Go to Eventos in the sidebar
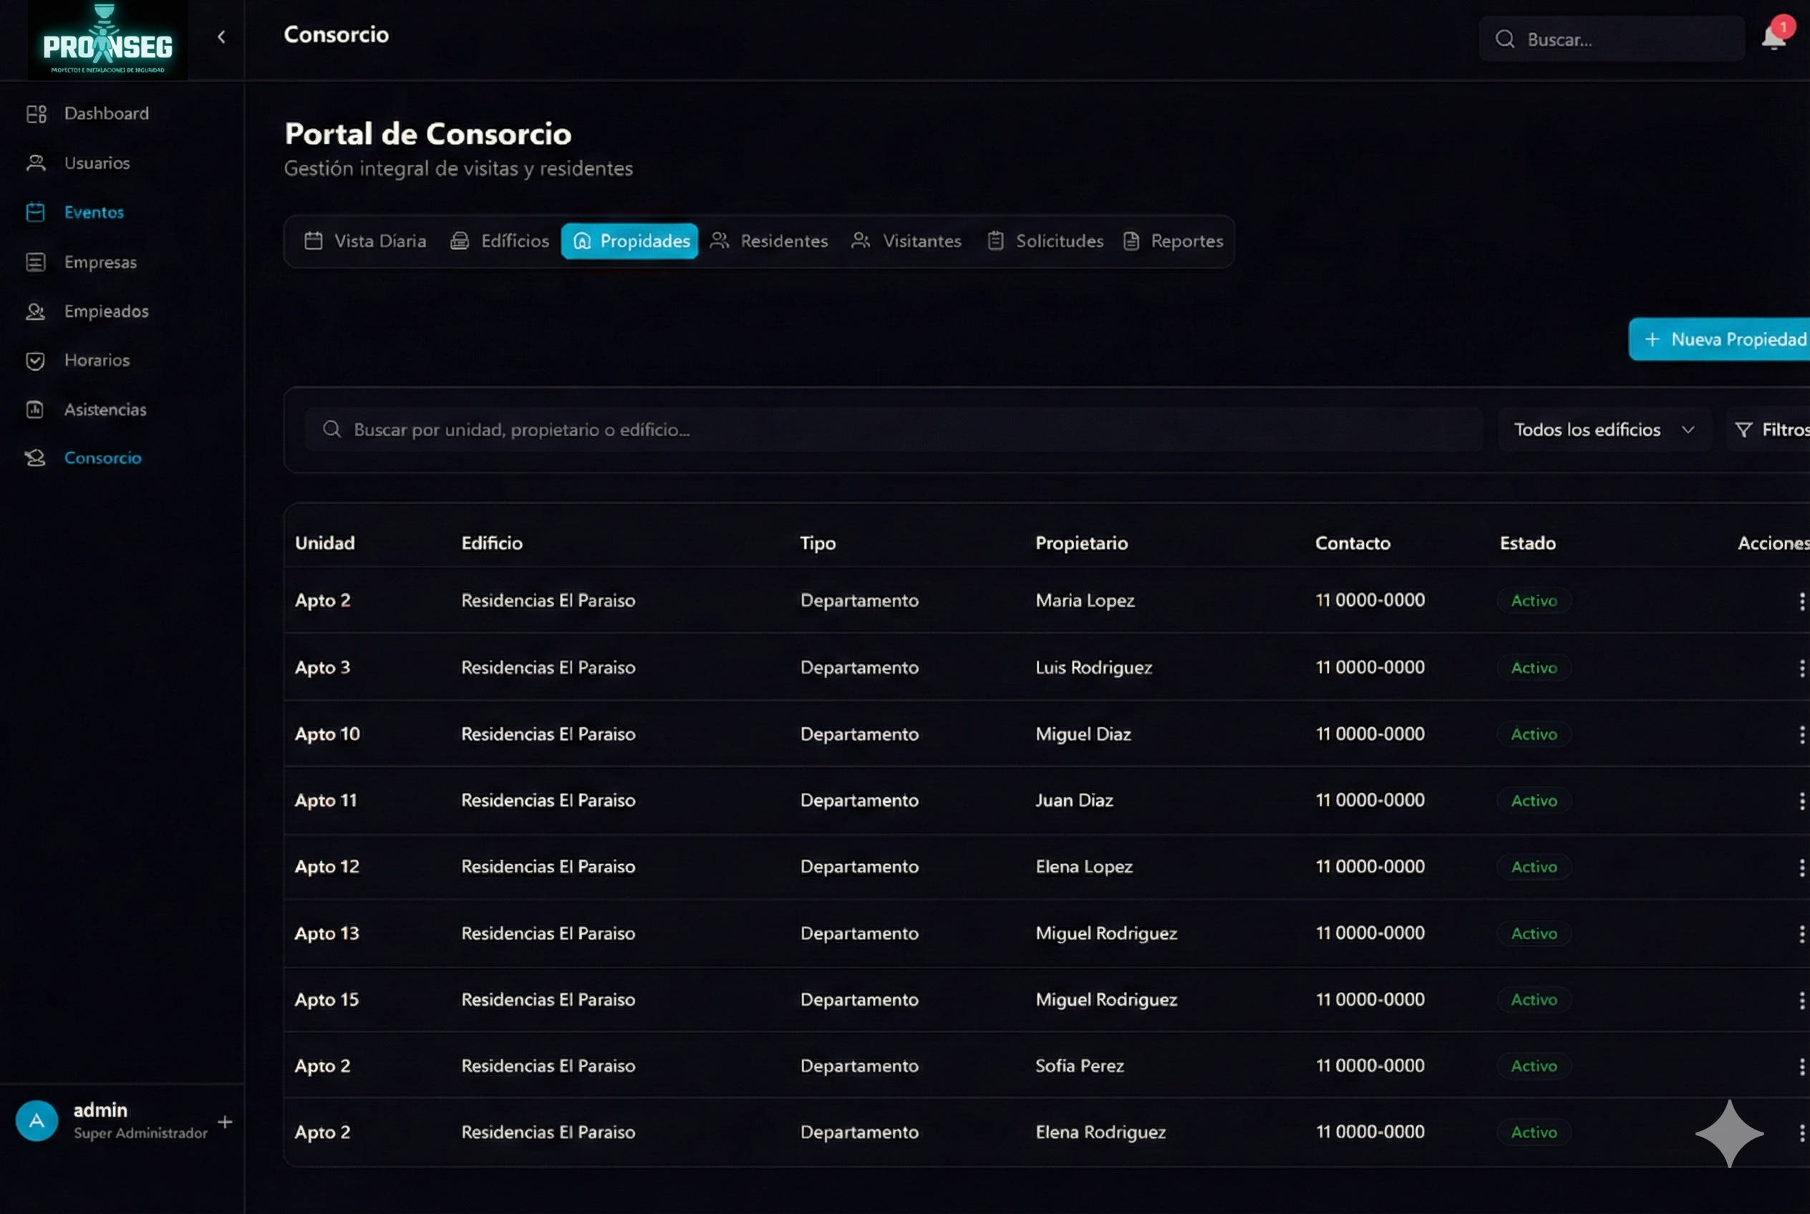 [x=94, y=212]
